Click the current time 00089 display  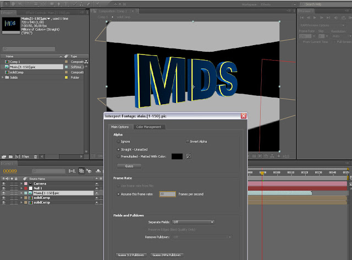10,171
